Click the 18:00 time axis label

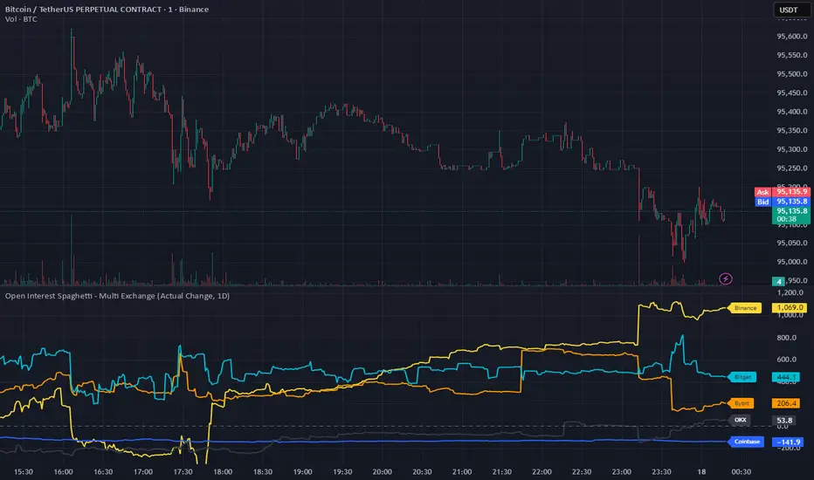point(223,471)
